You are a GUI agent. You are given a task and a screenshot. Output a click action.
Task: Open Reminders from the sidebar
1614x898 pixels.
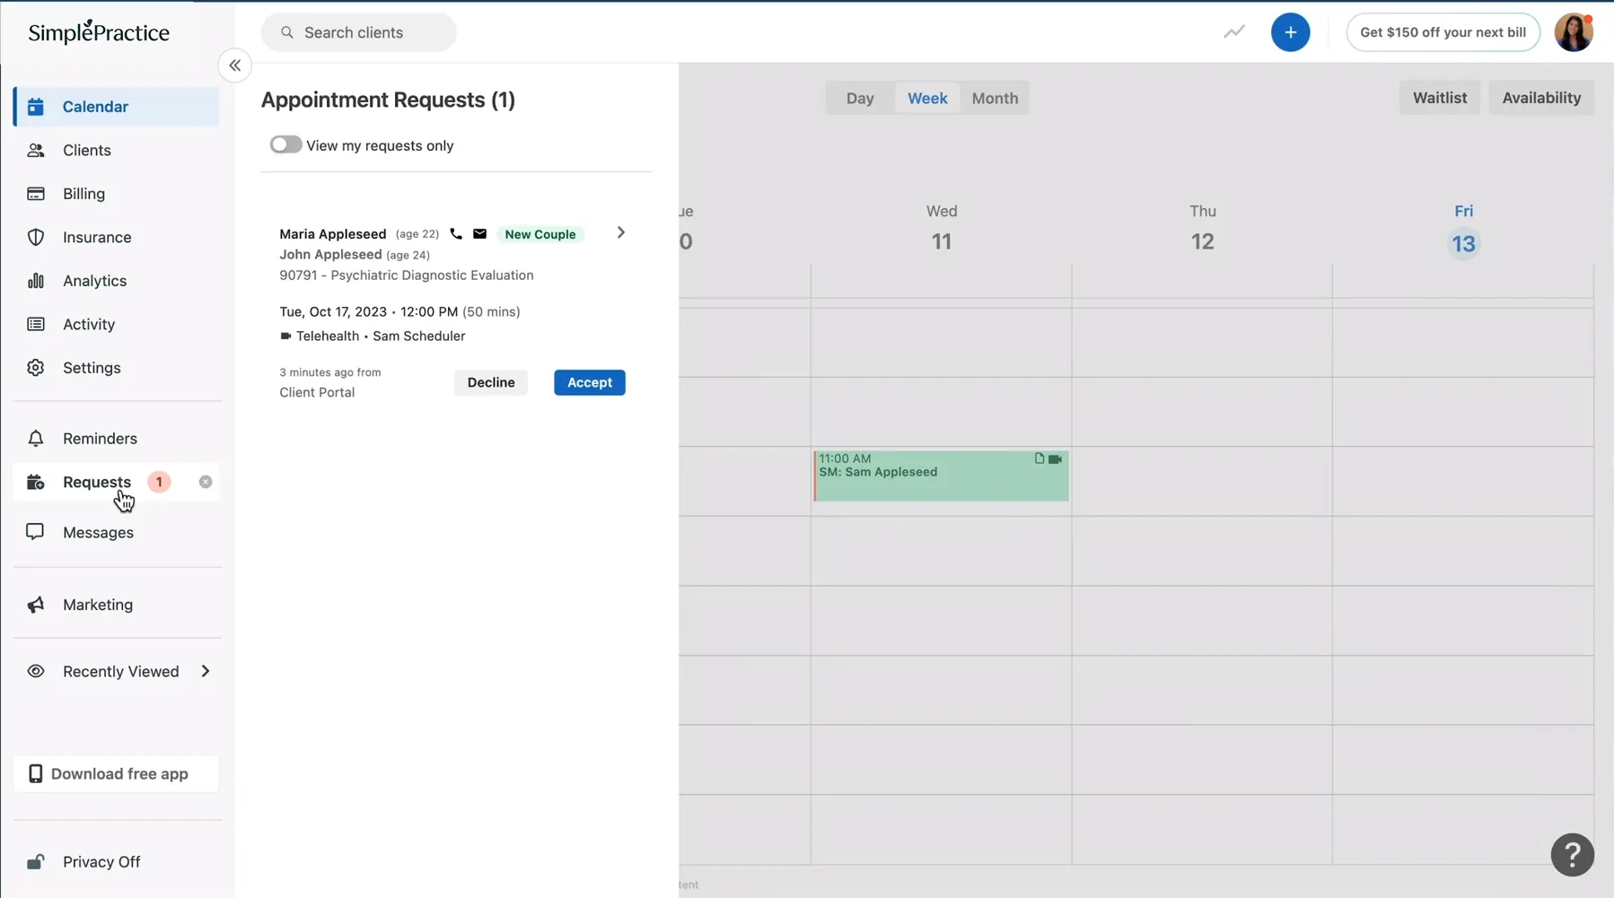click(x=100, y=438)
